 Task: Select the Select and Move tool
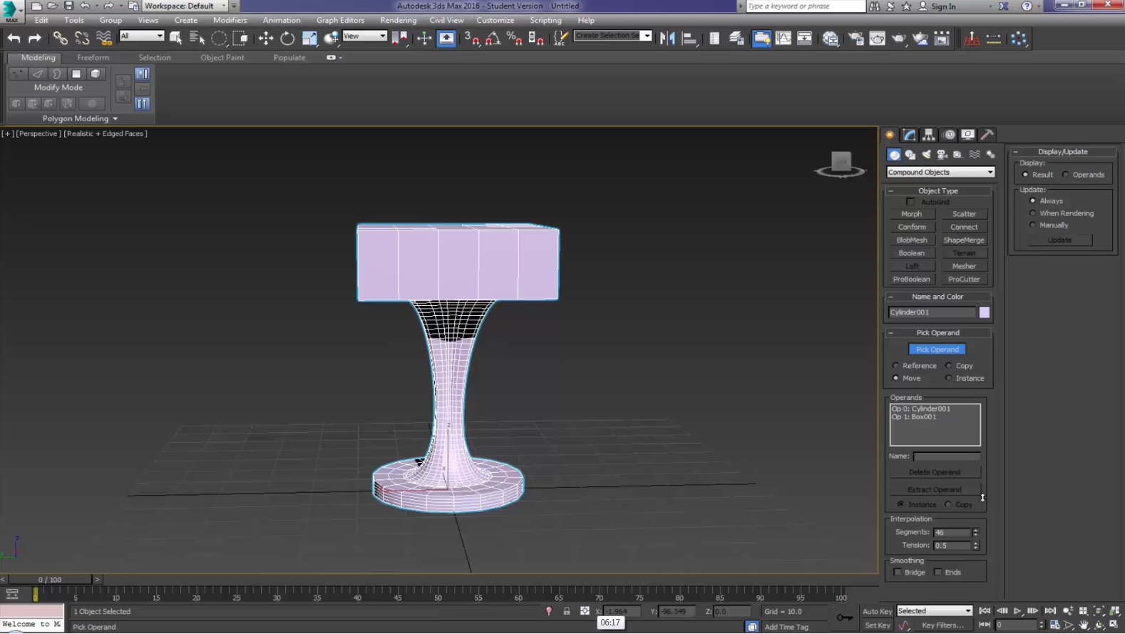266,39
